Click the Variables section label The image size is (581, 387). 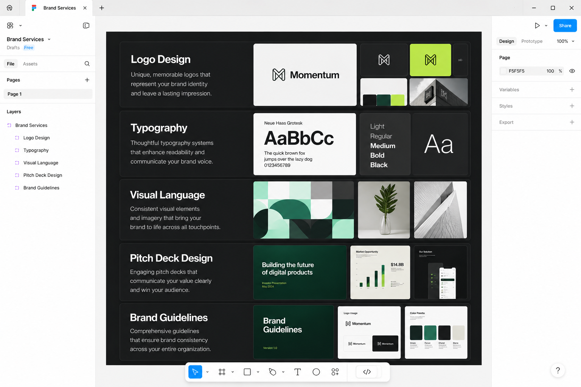point(509,90)
